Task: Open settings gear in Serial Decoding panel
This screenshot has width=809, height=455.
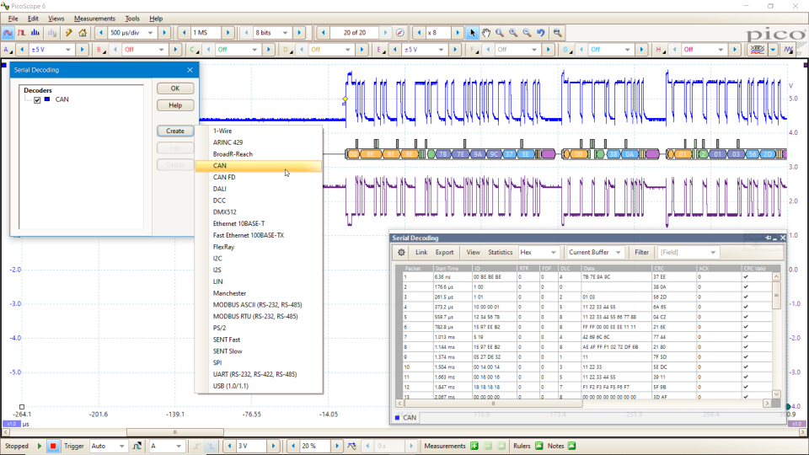Action: point(401,252)
